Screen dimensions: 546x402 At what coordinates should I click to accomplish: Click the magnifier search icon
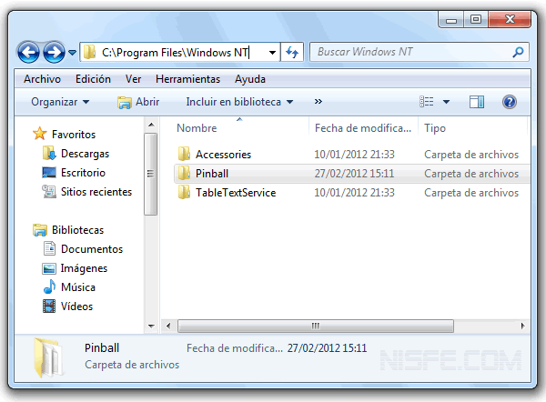coord(518,52)
